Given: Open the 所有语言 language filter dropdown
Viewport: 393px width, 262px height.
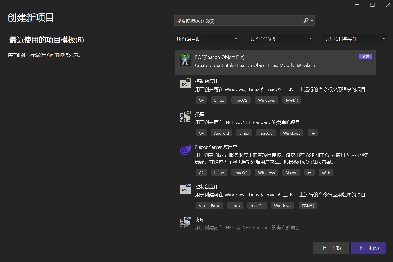Looking at the screenshot, I should (x=207, y=39).
